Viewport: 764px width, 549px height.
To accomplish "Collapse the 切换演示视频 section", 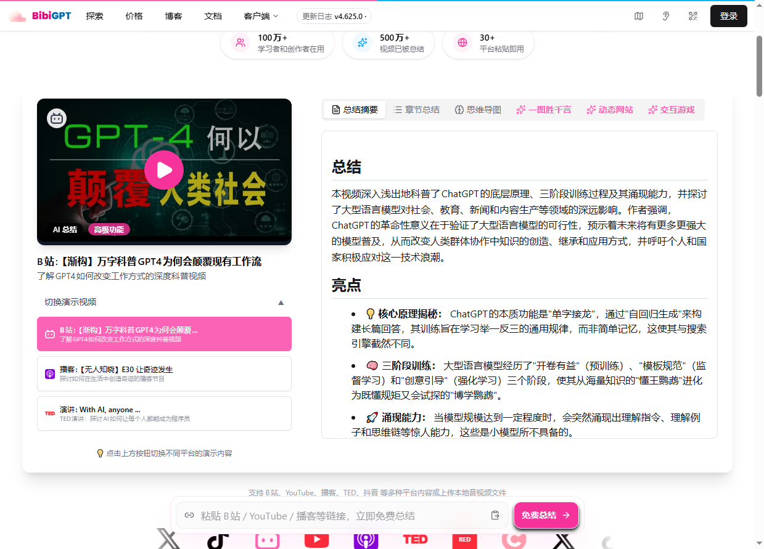I will (x=164, y=302).
